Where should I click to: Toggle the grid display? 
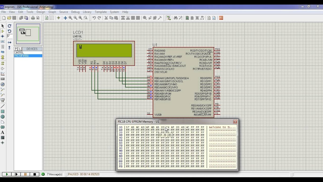coord(52,18)
